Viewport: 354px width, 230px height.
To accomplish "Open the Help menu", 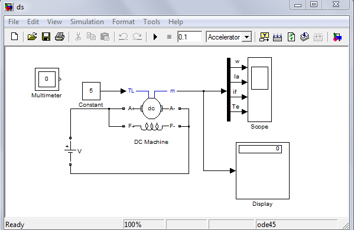I will coord(176,22).
